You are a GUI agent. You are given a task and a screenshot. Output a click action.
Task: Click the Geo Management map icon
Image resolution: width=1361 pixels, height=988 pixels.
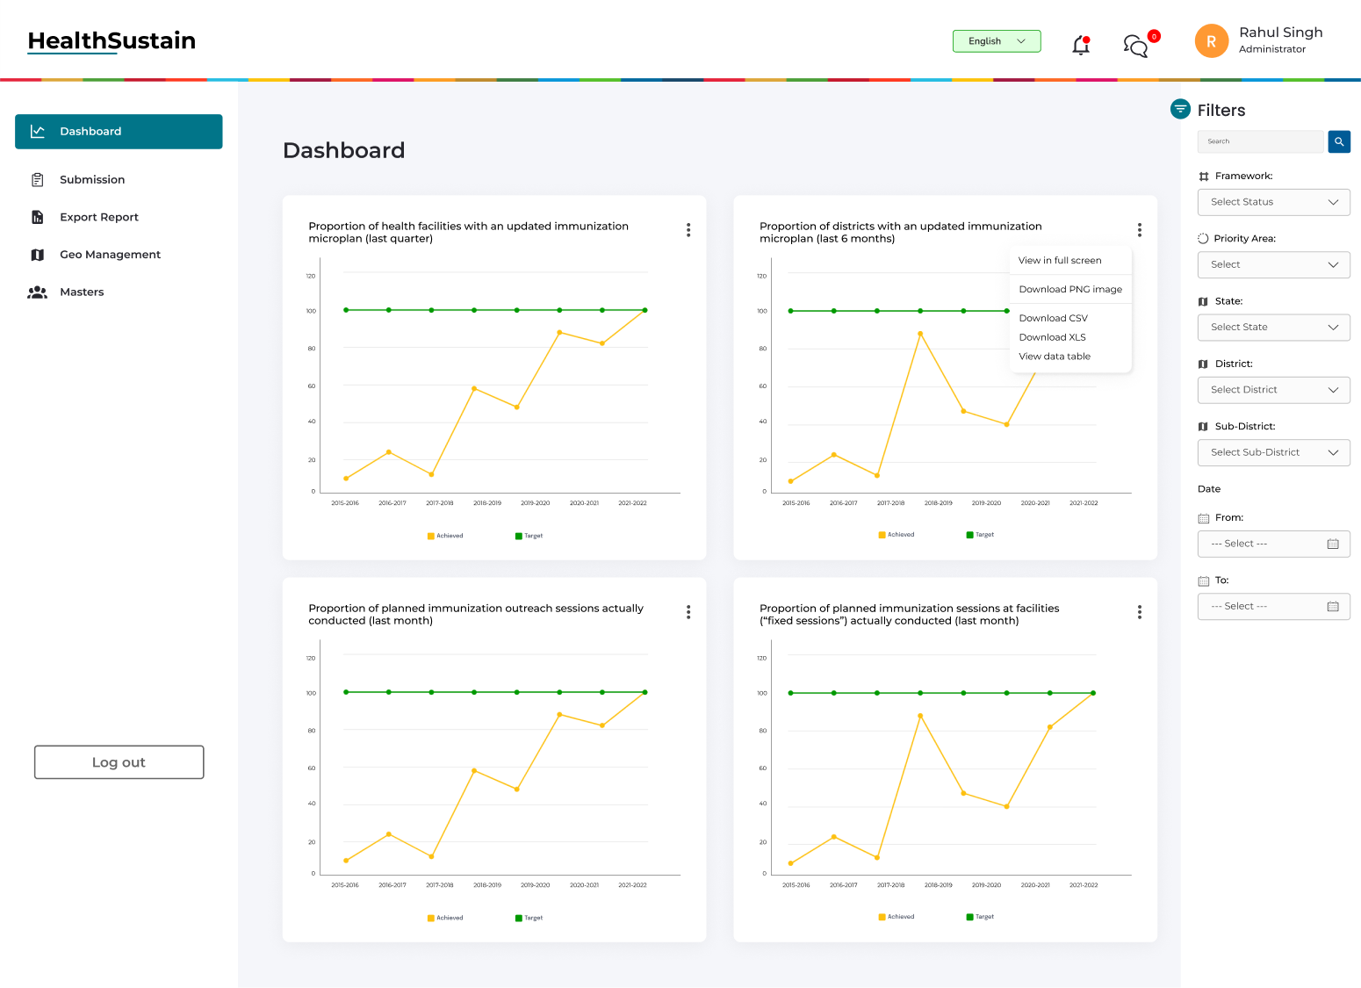[x=37, y=255]
